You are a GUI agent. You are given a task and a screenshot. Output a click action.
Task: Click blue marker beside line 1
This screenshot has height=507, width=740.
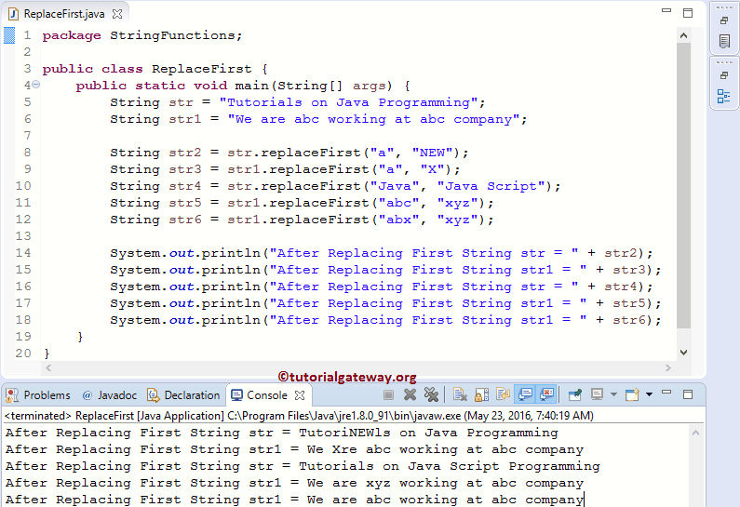9,35
